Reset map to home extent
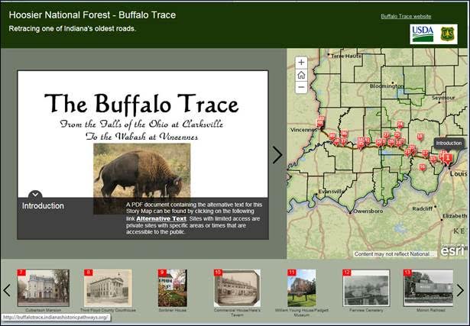The image size is (470, 326). click(x=301, y=75)
